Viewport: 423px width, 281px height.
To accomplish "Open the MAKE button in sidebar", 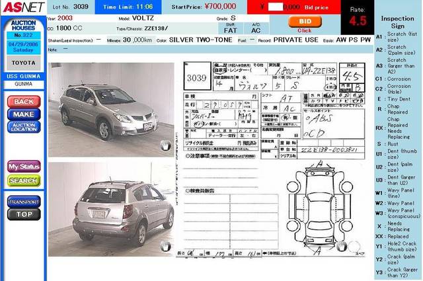I will [x=24, y=114].
